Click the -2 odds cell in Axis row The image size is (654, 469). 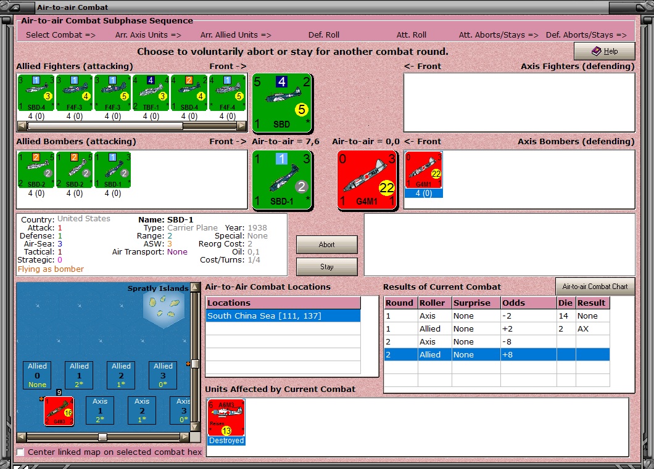[529, 316]
